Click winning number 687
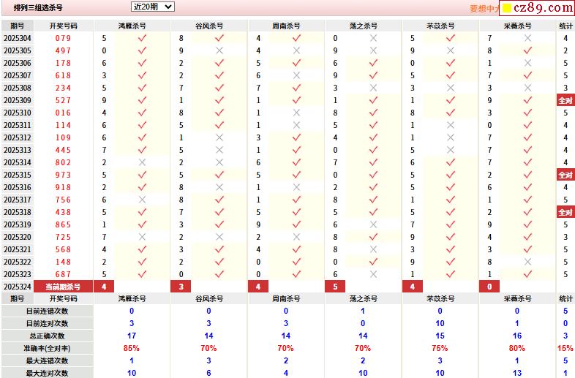This screenshot has width=575, height=378. click(63, 274)
